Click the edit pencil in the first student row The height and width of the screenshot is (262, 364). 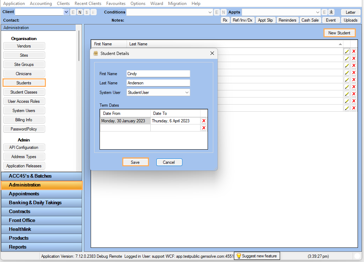[347, 51]
